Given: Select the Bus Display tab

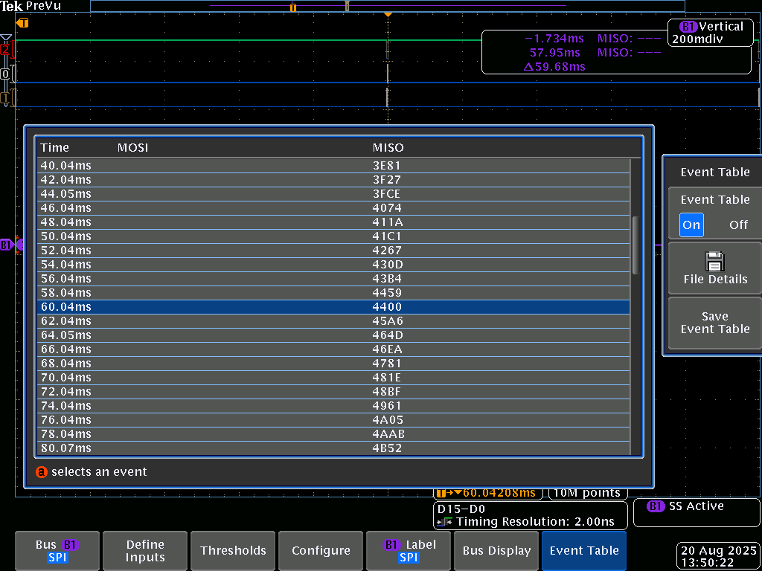Looking at the screenshot, I should click(x=496, y=551).
